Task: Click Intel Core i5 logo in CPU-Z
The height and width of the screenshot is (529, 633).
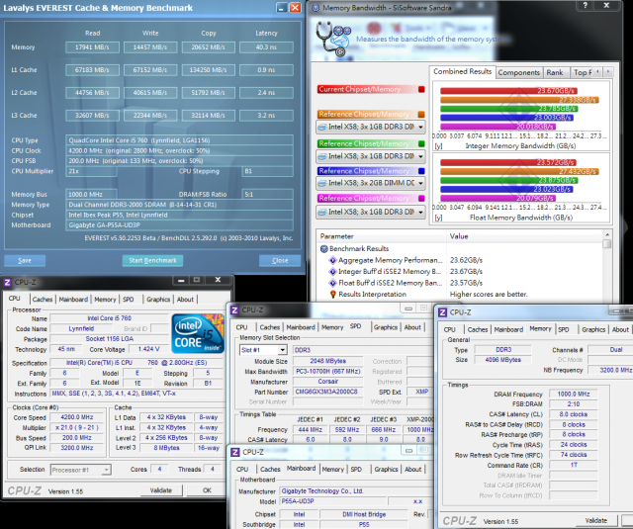Action: [198, 333]
